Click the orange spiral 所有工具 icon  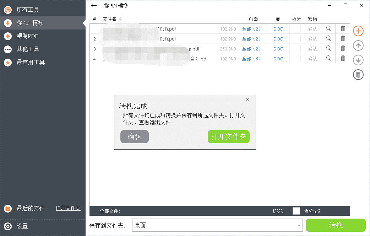[x=8, y=10]
